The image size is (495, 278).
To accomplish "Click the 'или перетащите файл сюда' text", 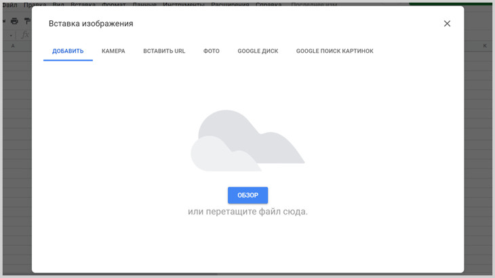I will click(x=248, y=212).
